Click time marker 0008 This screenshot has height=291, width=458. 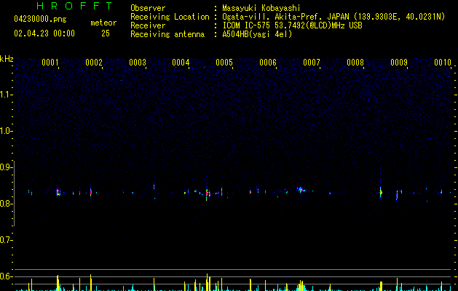355,63
